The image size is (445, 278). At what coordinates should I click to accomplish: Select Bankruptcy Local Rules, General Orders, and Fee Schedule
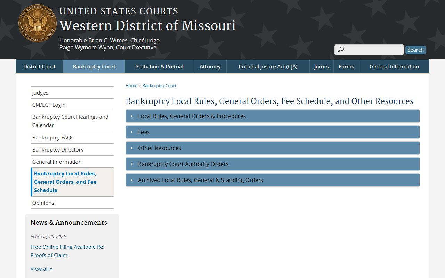click(x=72, y=182)
